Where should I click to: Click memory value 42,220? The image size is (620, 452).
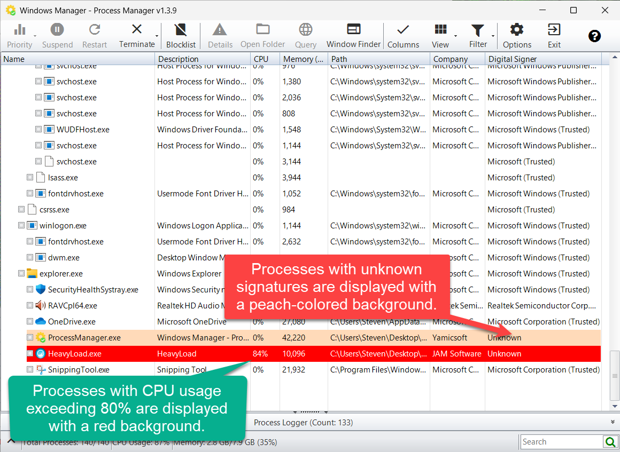click(x=293, y=337)
